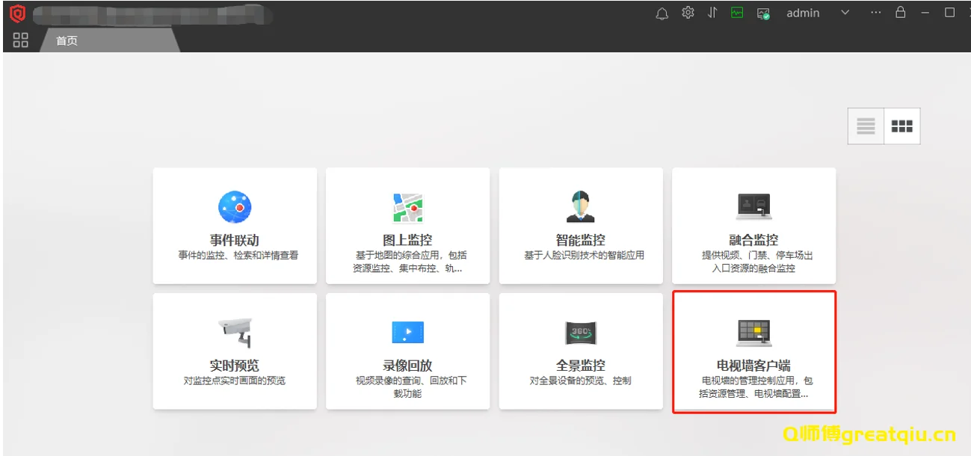Click the monitor status check icon
971x456 pixels.
[763, 13]
